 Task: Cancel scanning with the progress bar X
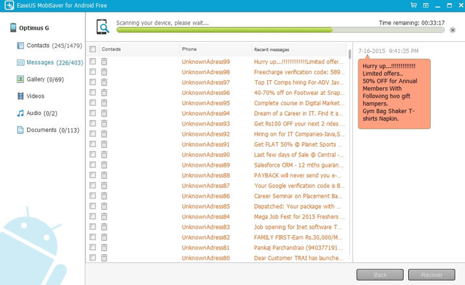453,30
